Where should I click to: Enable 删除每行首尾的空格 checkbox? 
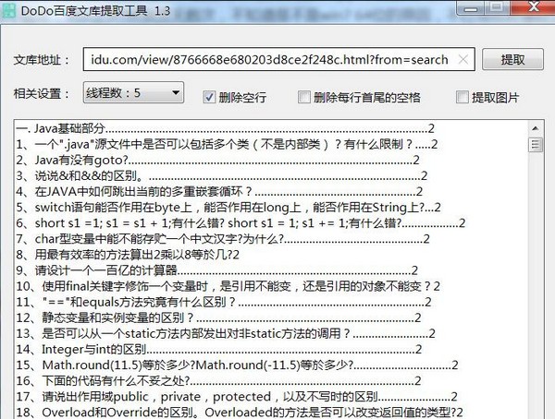(x=303, y=96)
